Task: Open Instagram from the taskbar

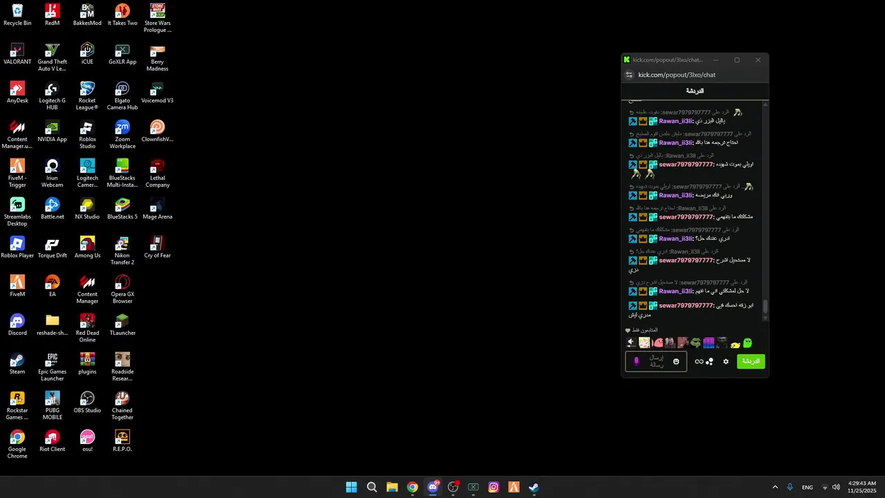Action: pyautogui.click(x=494, y=487)
